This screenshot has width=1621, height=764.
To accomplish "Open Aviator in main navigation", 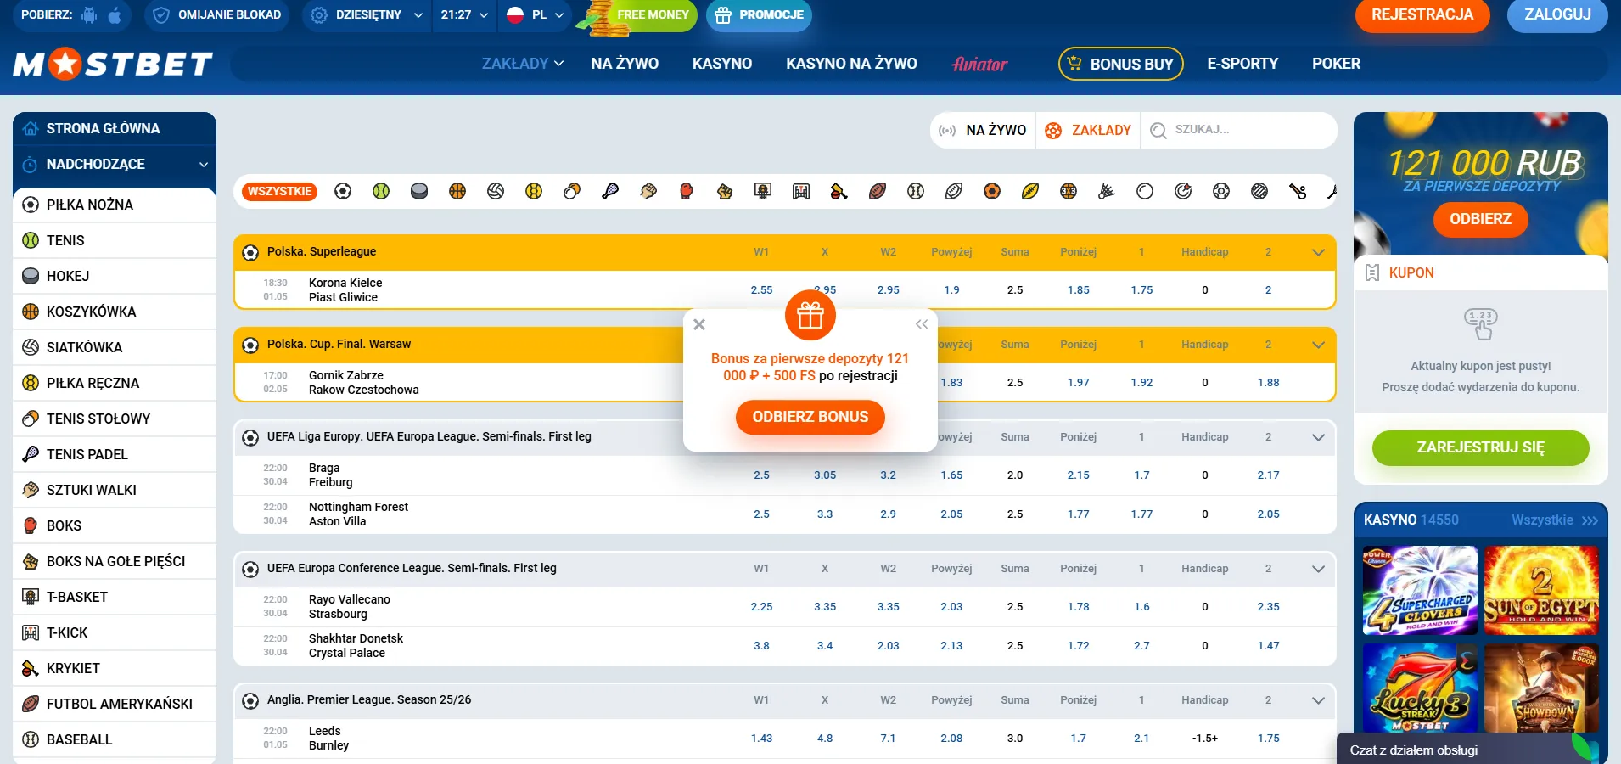I will pos(979,64).
